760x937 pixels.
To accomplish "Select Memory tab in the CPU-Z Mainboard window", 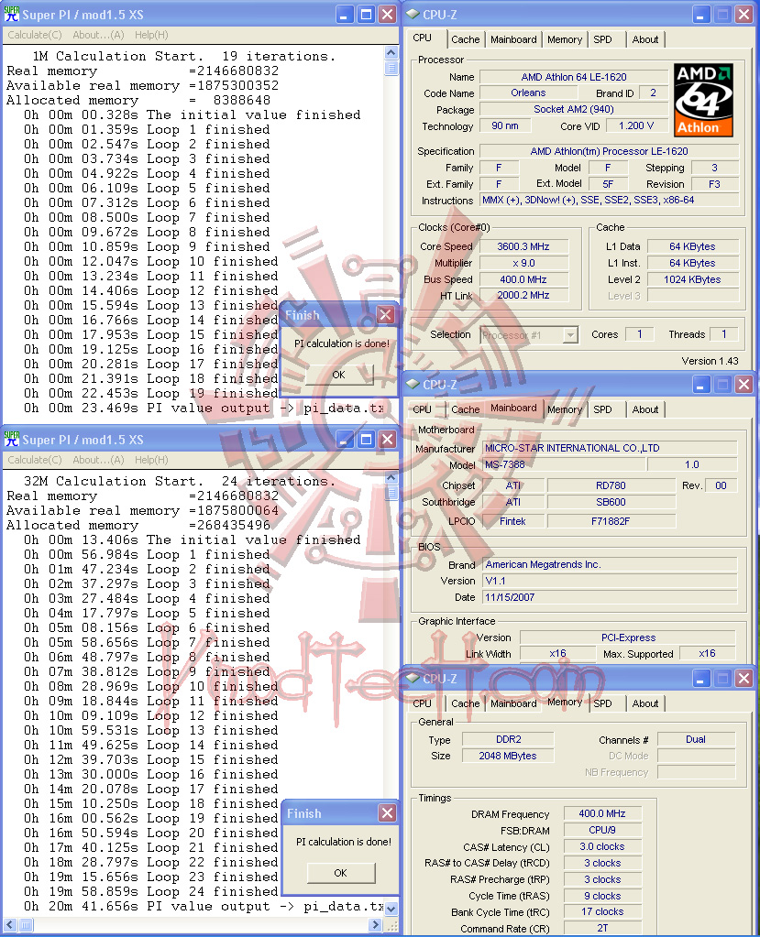I will (x=565, y=409).
